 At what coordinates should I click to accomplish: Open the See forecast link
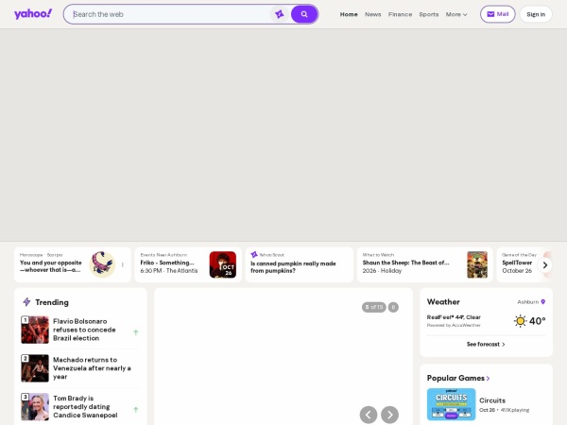486,344
